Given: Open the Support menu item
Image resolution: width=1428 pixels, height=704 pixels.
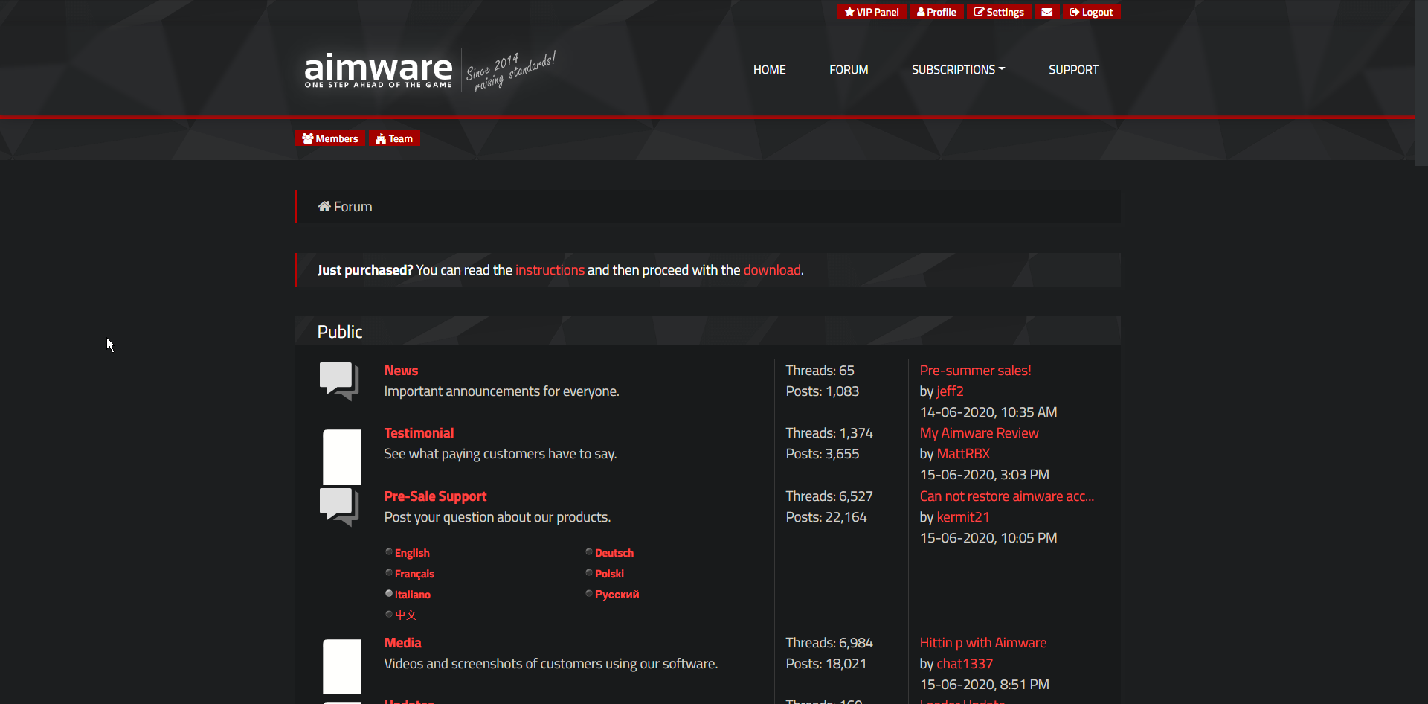Looking at the screenshot, I should (x=1072, y=69).
